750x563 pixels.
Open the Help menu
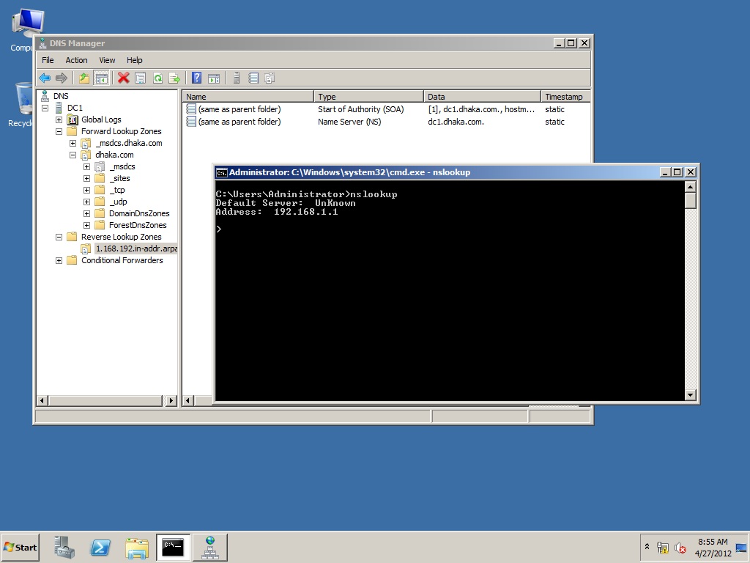(x=135, y=60)
